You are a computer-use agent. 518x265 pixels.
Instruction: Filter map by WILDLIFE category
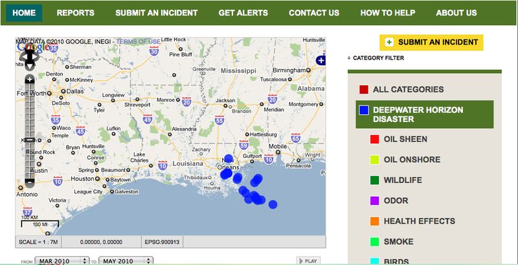coord(403,180)
